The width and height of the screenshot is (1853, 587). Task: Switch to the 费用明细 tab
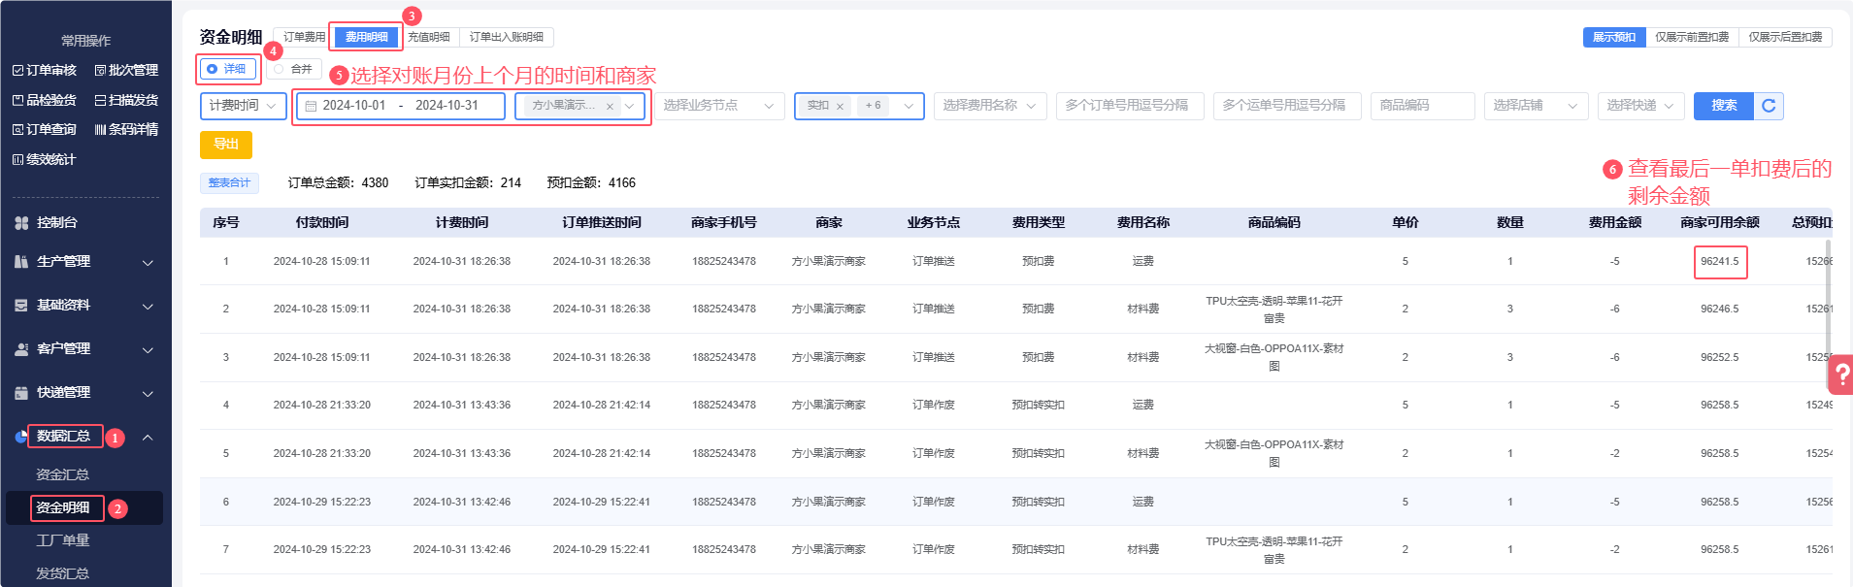pos(366,37)
